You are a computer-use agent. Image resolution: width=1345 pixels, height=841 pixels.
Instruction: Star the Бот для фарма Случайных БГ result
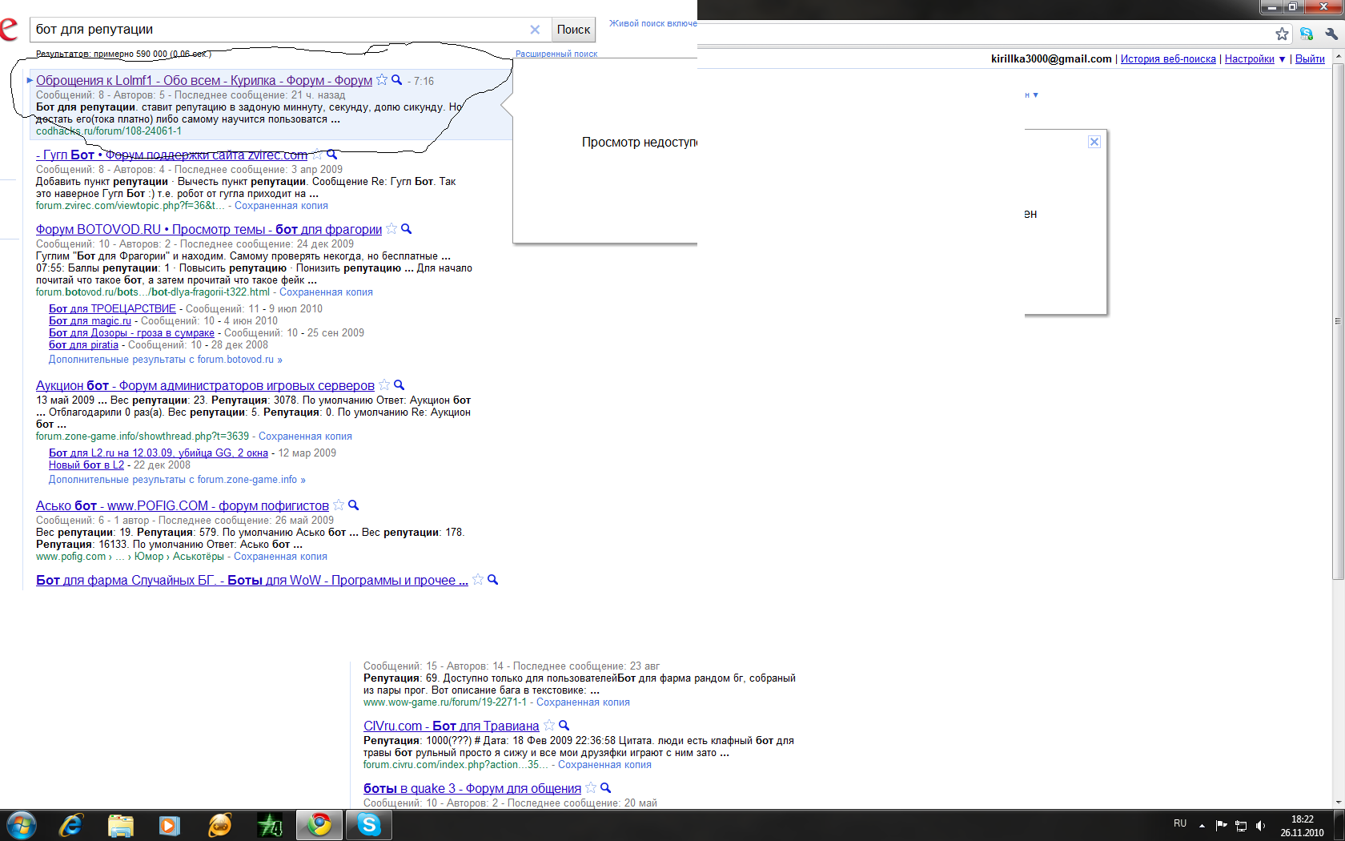coord(478,580)
